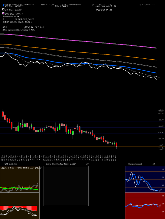Click the 425.59 price level label
This screenshot has height=219, width=165.
(161, 139)
